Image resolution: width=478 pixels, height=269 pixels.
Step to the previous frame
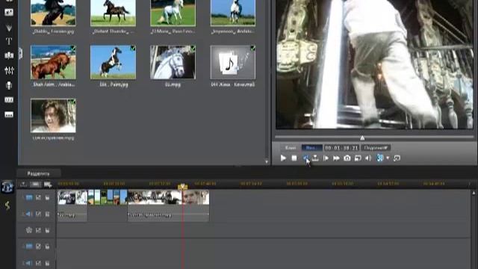point(305,158)
